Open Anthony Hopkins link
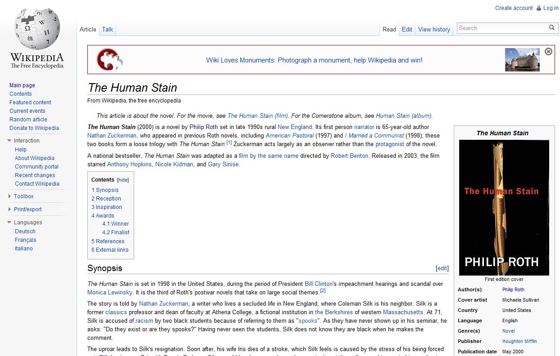Image resolution: width=560 pixels, height=356 pixels. 130,165
